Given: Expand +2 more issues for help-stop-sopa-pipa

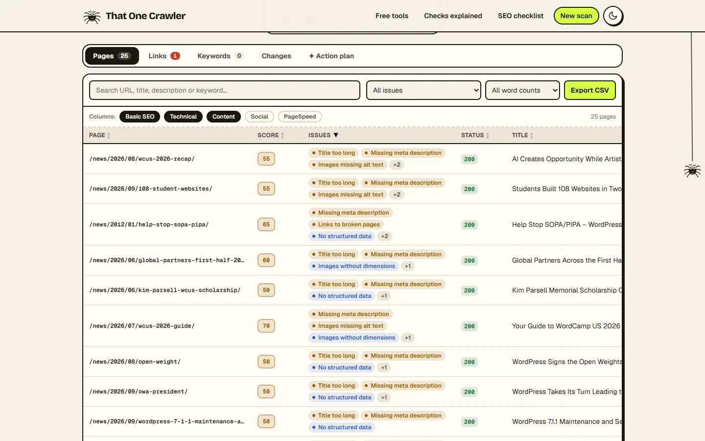Looking at the screenshot, I should coord(385,236).
